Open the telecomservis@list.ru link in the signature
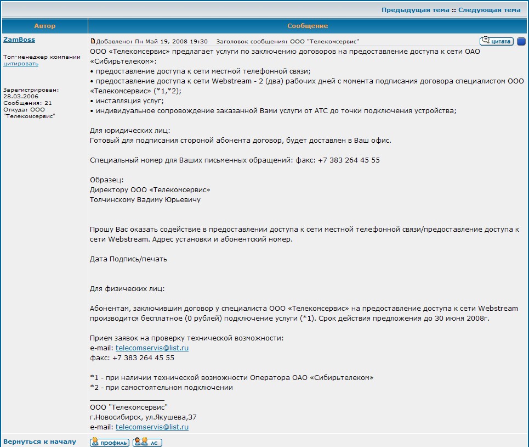529x447 pixels. coord(152,427)
